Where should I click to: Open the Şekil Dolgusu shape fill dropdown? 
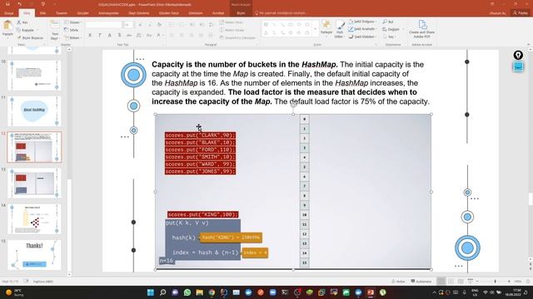click(x=362, y=22)
